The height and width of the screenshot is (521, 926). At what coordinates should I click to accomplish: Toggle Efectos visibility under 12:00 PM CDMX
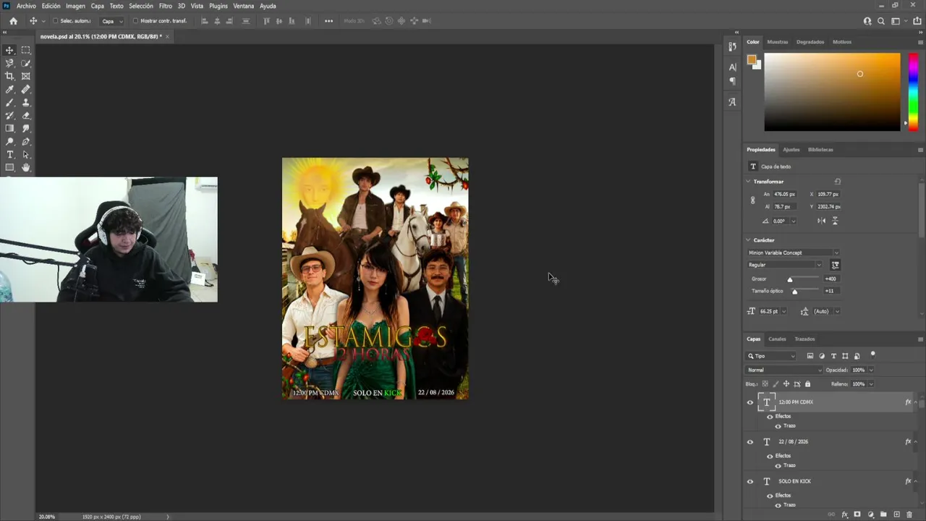point(770,417)
